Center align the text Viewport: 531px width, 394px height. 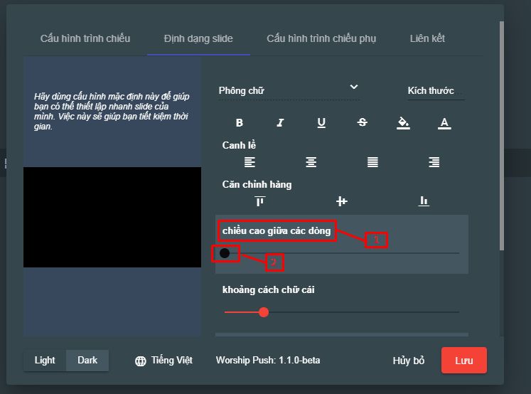point(311,162)
